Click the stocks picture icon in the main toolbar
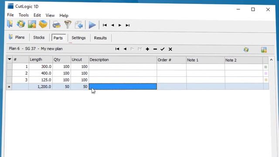Image resolution: width=279 pixels, height=157 pixels. coord(32,24)
